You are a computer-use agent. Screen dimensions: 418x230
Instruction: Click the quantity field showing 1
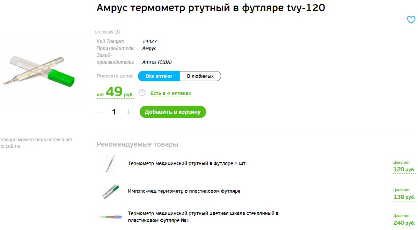(x=114, y=112)
